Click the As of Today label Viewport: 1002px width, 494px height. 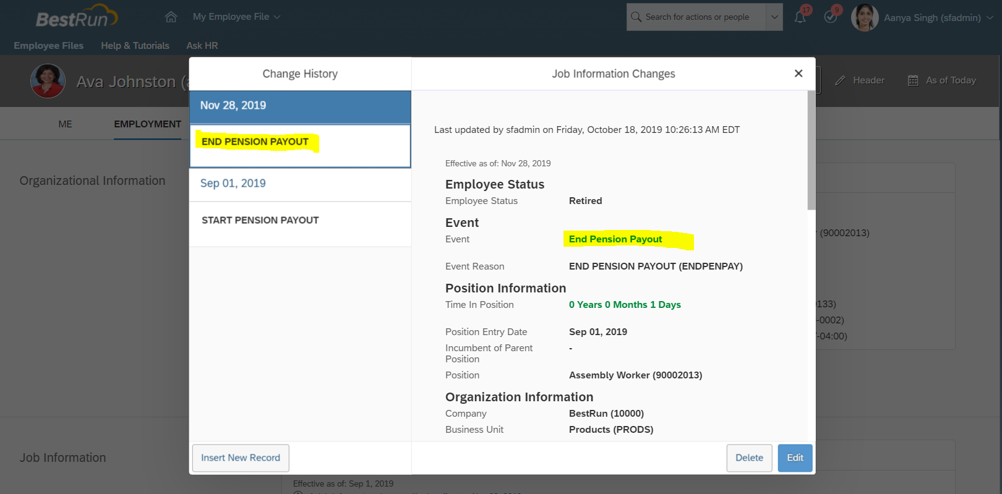click(951, 80)
